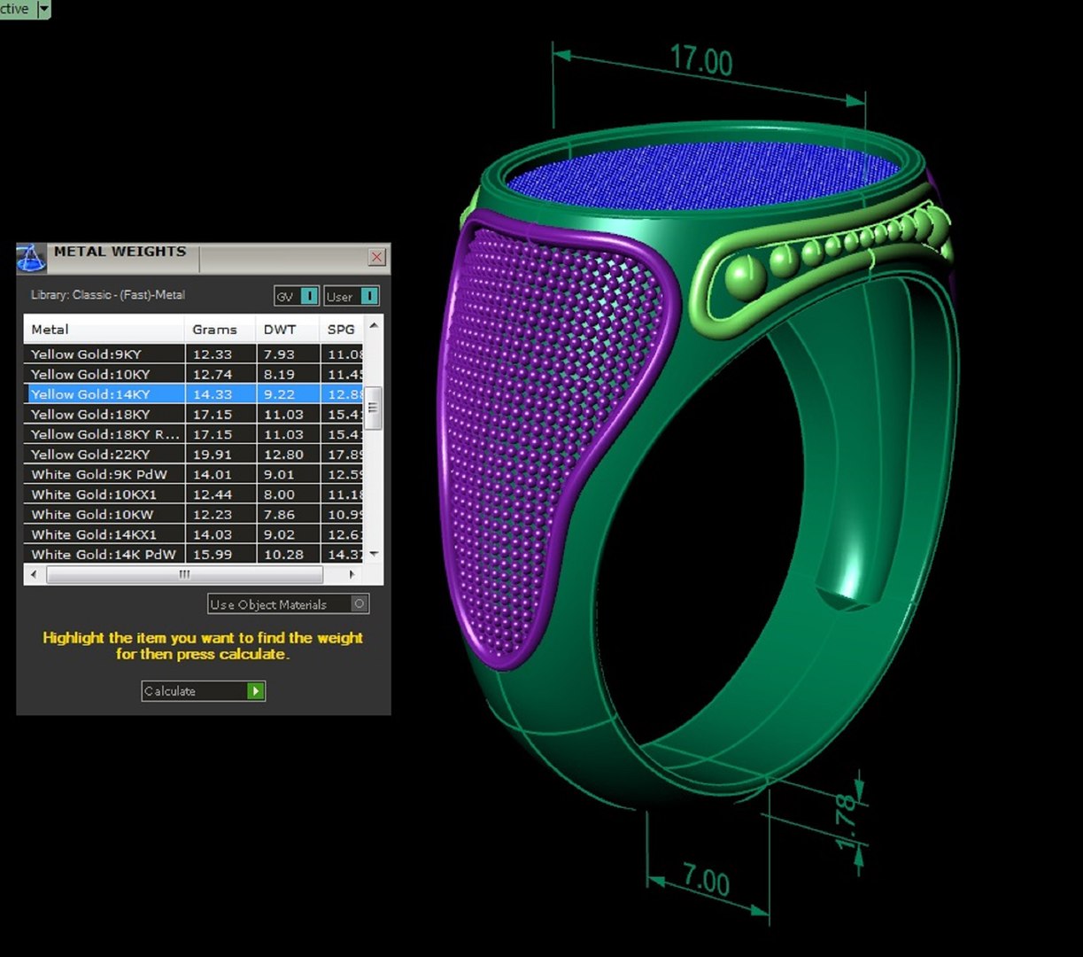Viewport: 1083px width, 957px height.
Task: Enable Use Object Materials option
Action: 288,604
